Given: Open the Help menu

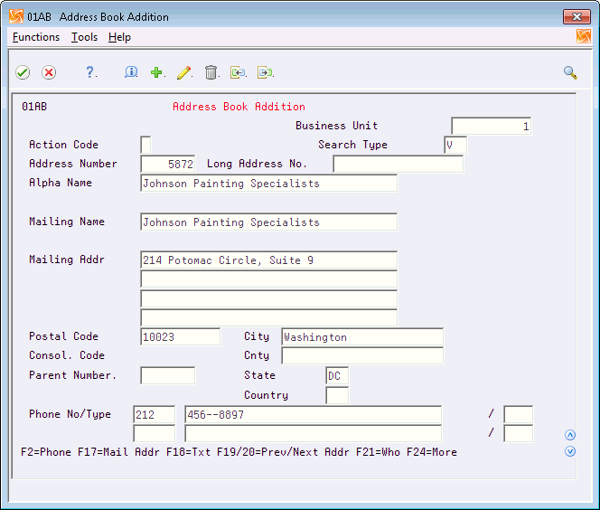Looking at the screenshot, I should click(119, 37).
